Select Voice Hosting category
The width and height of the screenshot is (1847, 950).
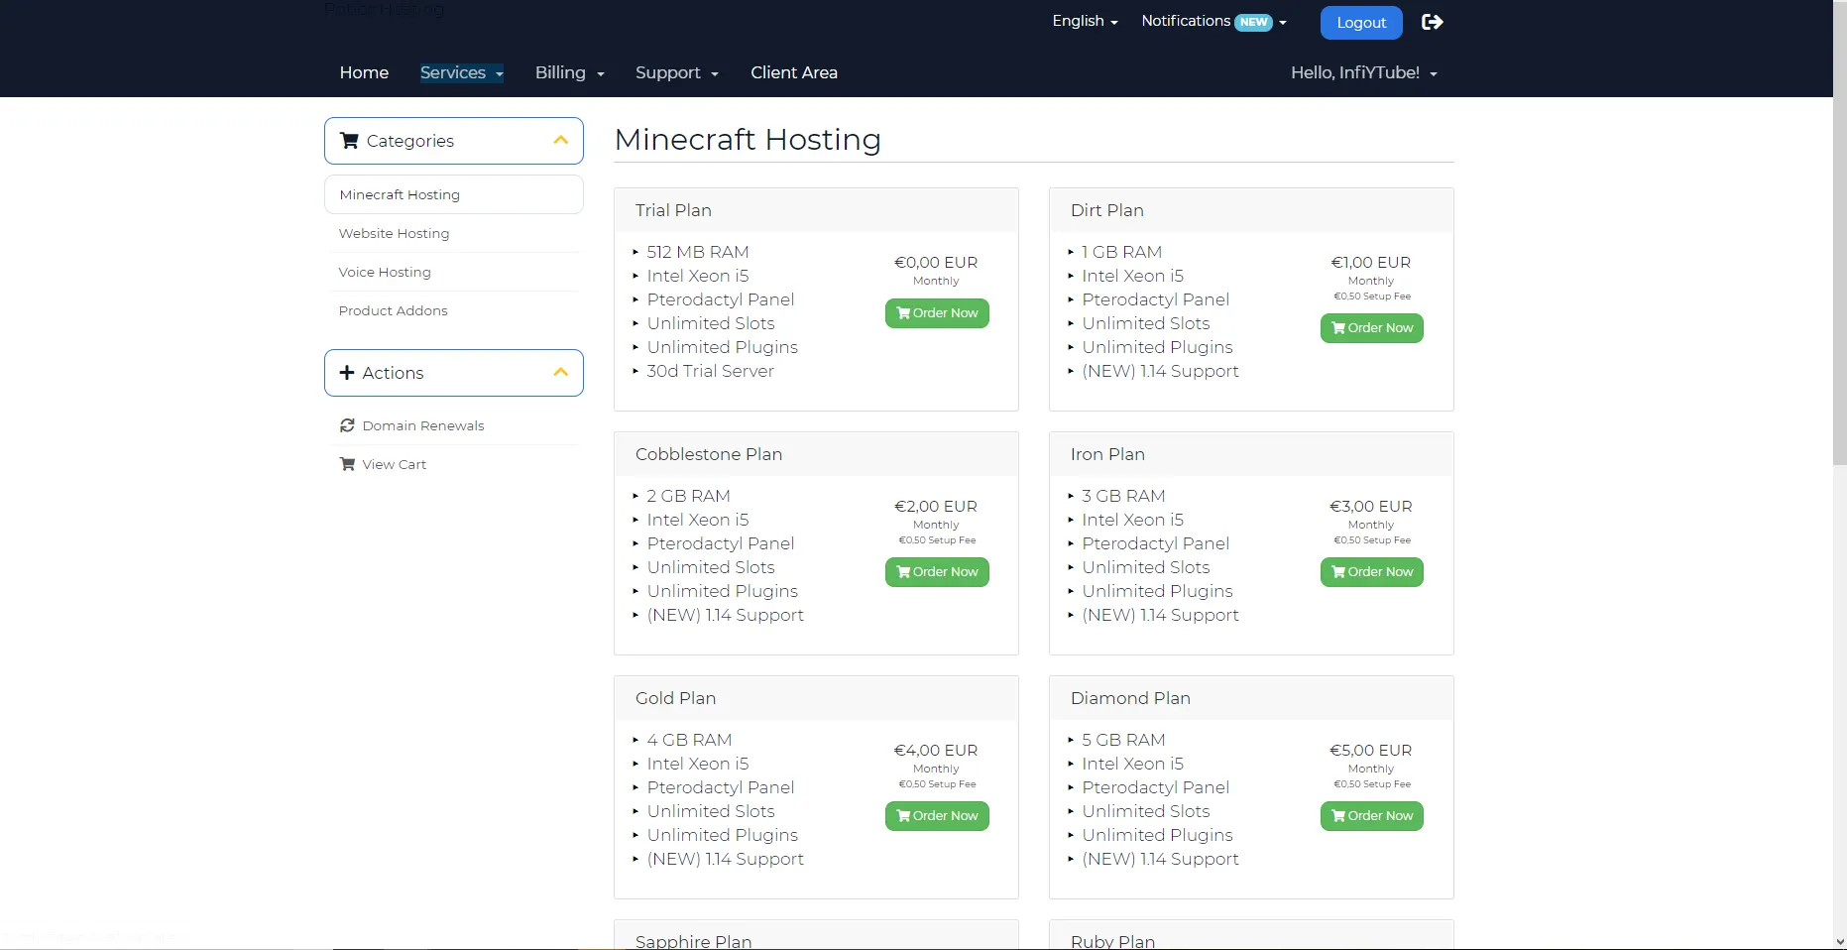click(x=385, y=272)
